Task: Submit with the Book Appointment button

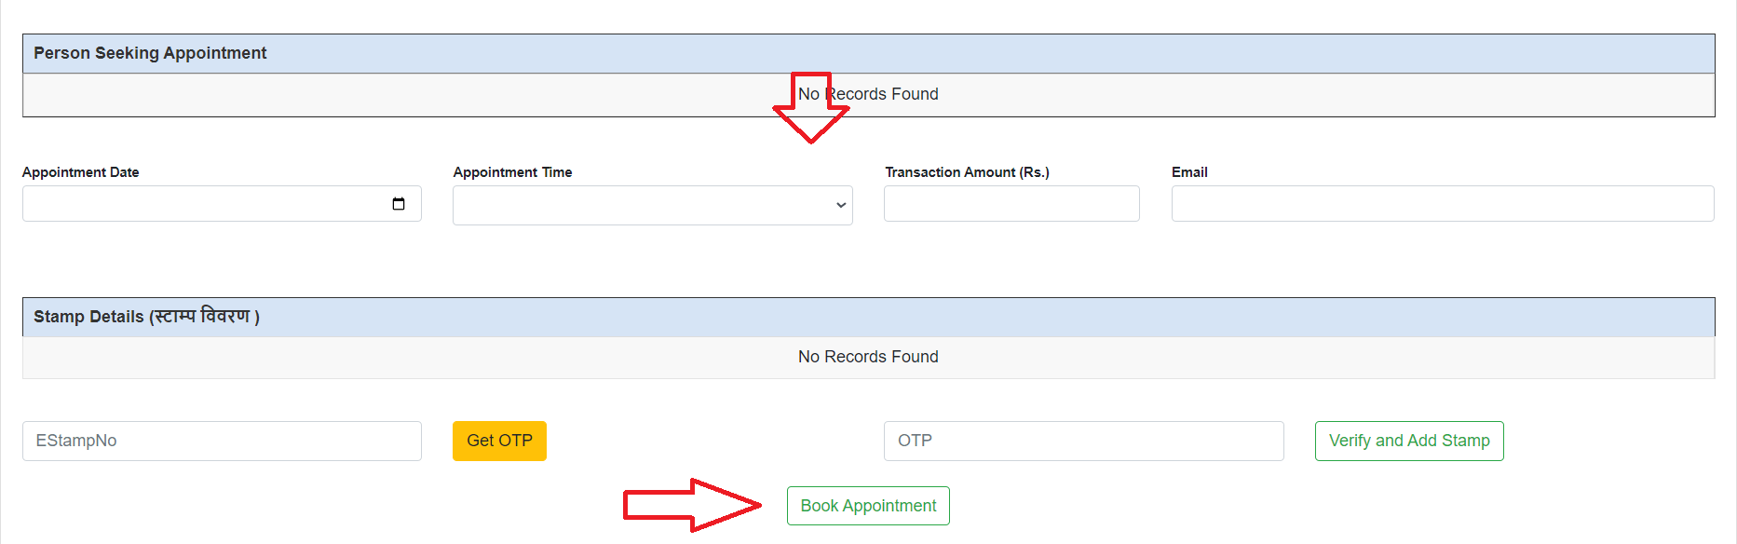Action: coord(868,506)
